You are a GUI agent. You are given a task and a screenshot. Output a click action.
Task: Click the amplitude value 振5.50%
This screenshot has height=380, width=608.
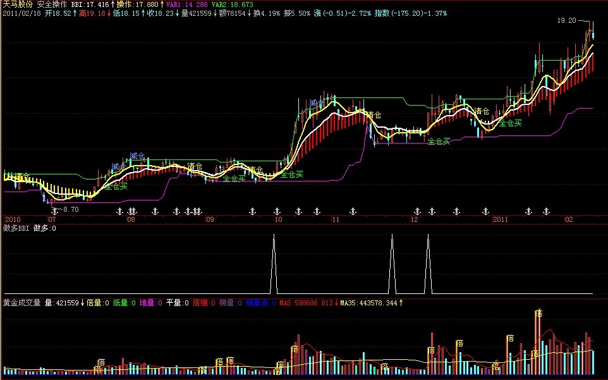coord(297,13)
